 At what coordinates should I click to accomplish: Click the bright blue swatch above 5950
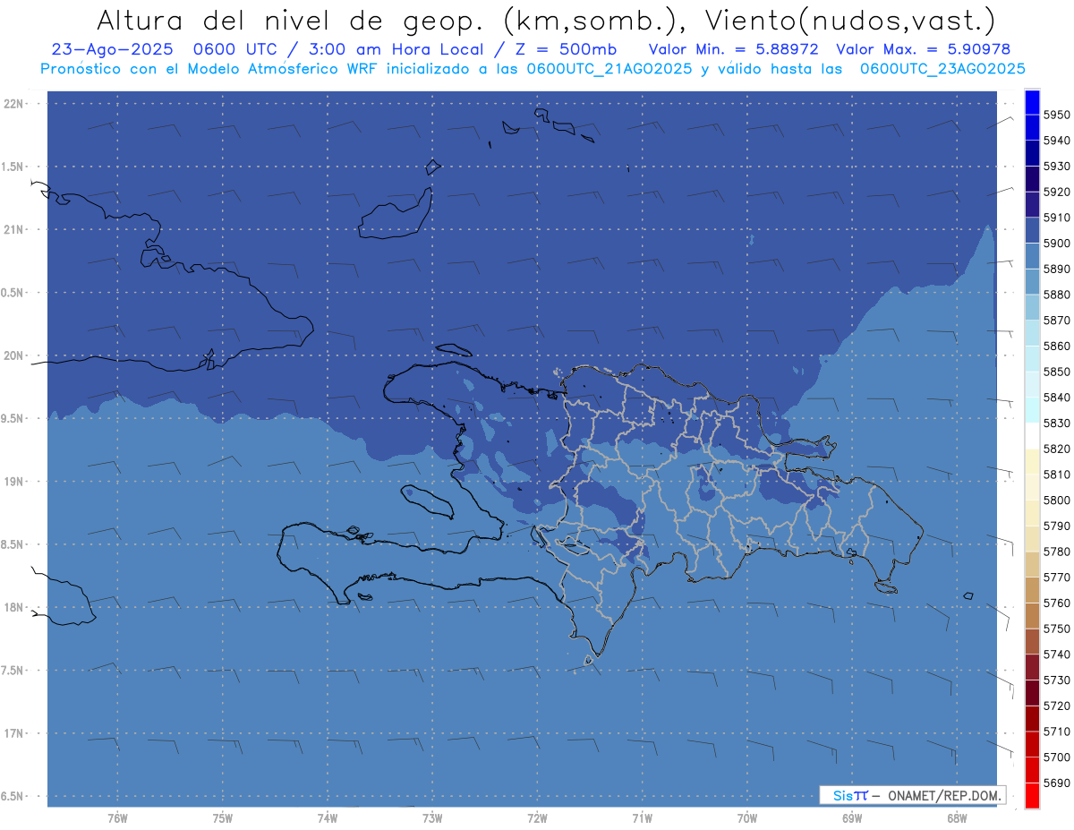1032,102
